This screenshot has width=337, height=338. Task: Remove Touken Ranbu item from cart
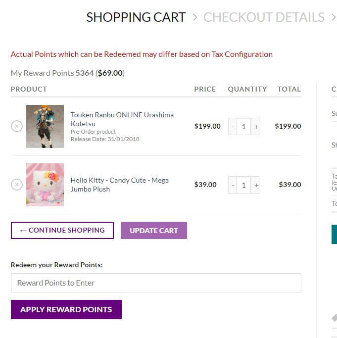16,126
